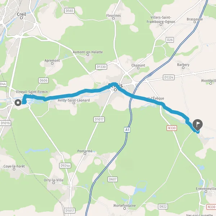216x216 pixels.
Task: Select the Mortefontaine town label
Action: tap(125, 206)
